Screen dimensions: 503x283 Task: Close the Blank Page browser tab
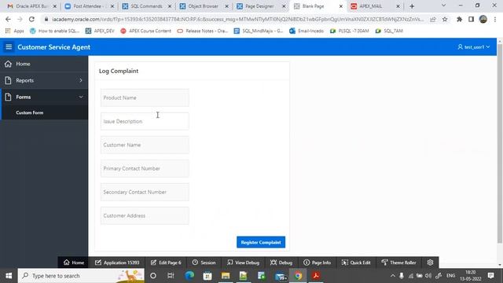pyautogui.click(x=340, y=6)
